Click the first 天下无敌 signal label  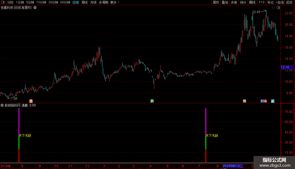(25, 135)
